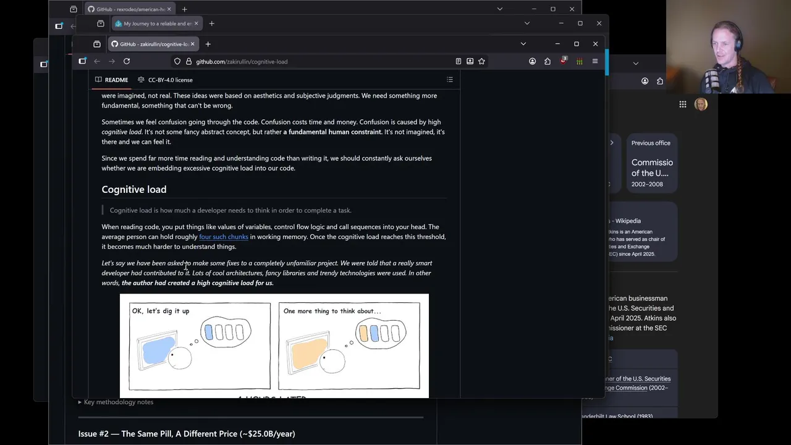The width and height of the screenshot is (791, 445).
Task: Follow the 'four such chunks' link
Action: pos(224,237)
